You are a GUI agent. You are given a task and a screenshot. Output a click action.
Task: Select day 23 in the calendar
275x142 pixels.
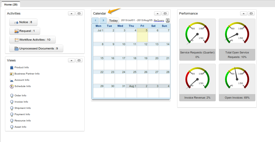click(109, 77)
